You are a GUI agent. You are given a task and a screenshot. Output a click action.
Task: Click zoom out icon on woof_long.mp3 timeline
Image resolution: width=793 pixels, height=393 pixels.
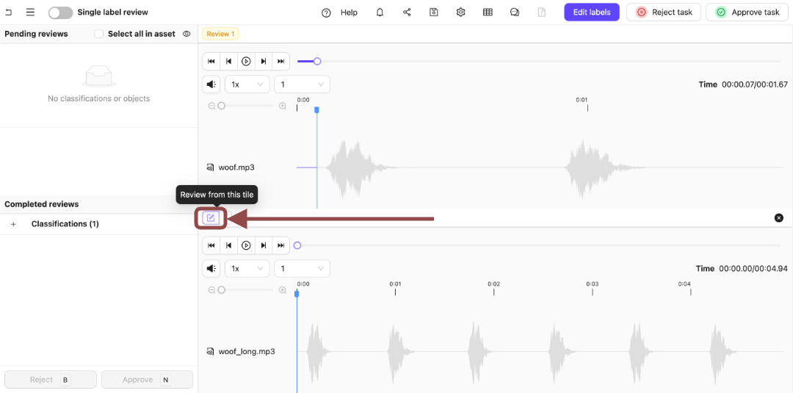pos(212,290)
